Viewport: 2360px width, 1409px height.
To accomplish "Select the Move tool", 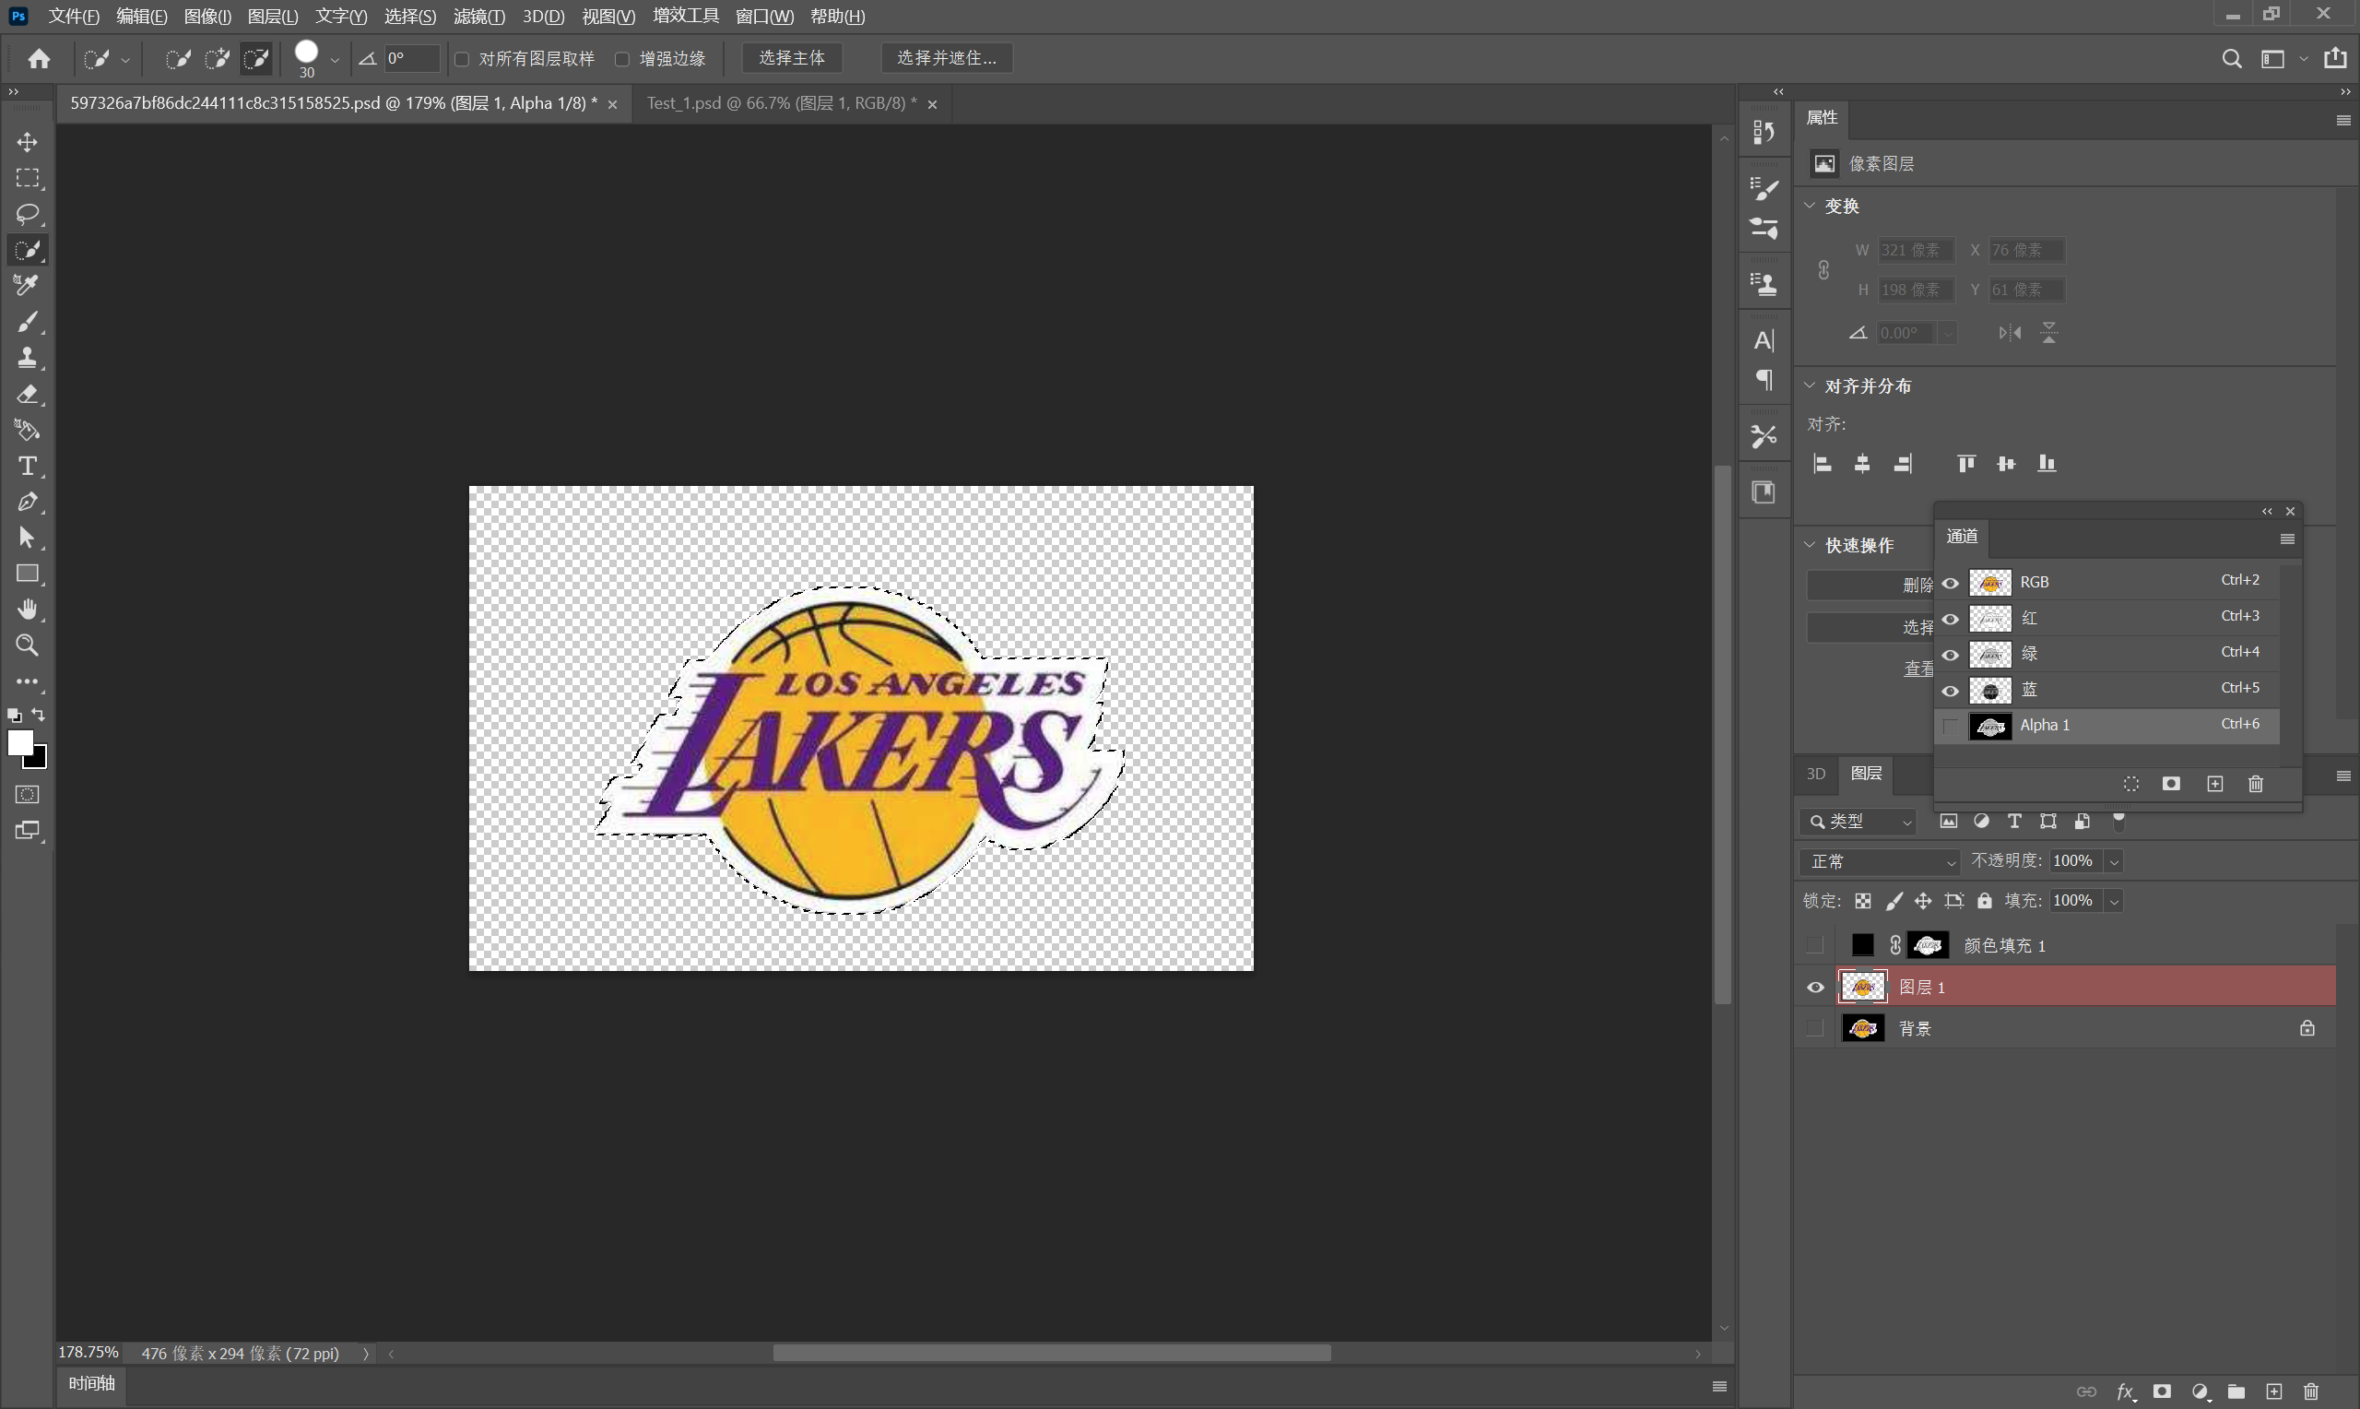I will (x=27, y=142).
